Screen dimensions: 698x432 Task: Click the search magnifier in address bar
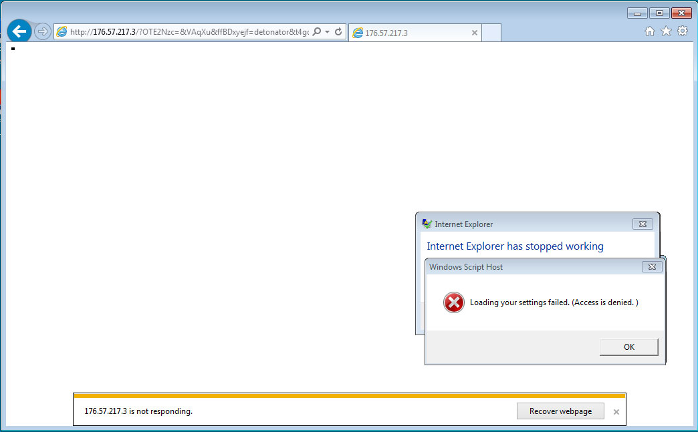[316, 31]
